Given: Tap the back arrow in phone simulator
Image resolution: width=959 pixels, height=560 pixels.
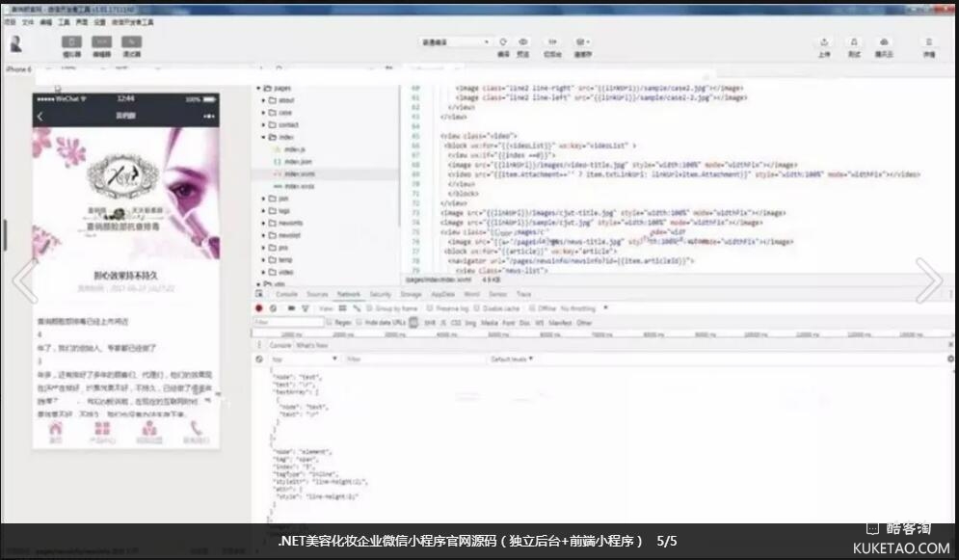Looking at the screenshot, I should point(40,117).
